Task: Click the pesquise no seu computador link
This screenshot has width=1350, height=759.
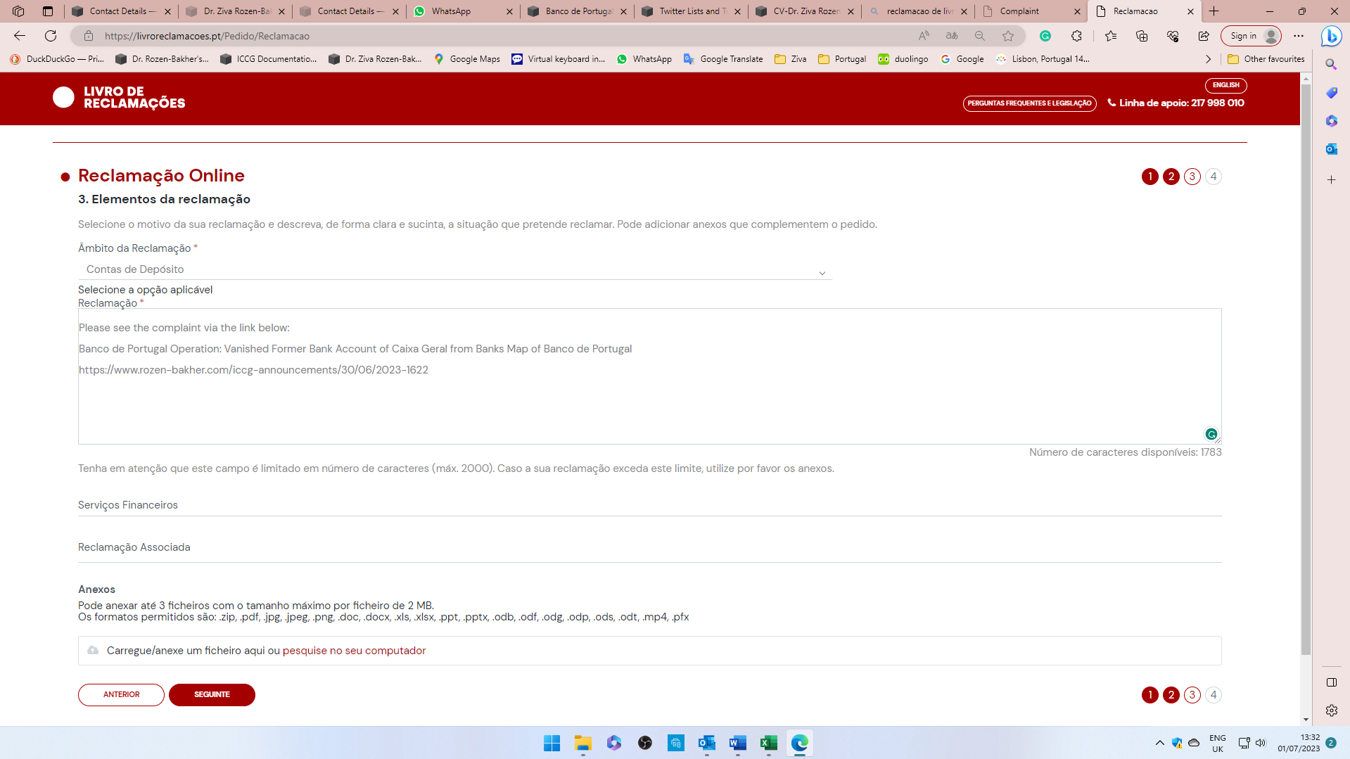Action: (x=354, y=651)
